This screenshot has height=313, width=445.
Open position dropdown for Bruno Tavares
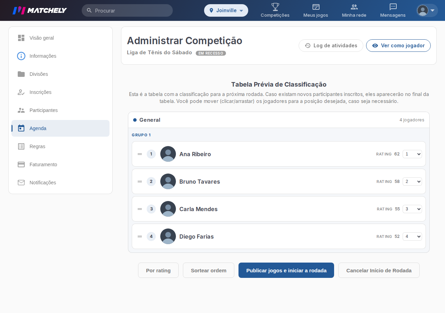click(412, 182)
